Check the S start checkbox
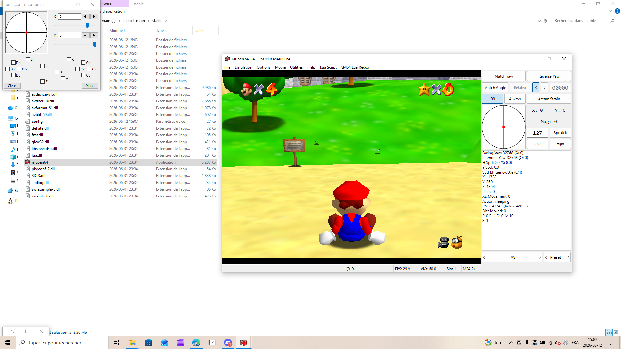 click(42, 66)
